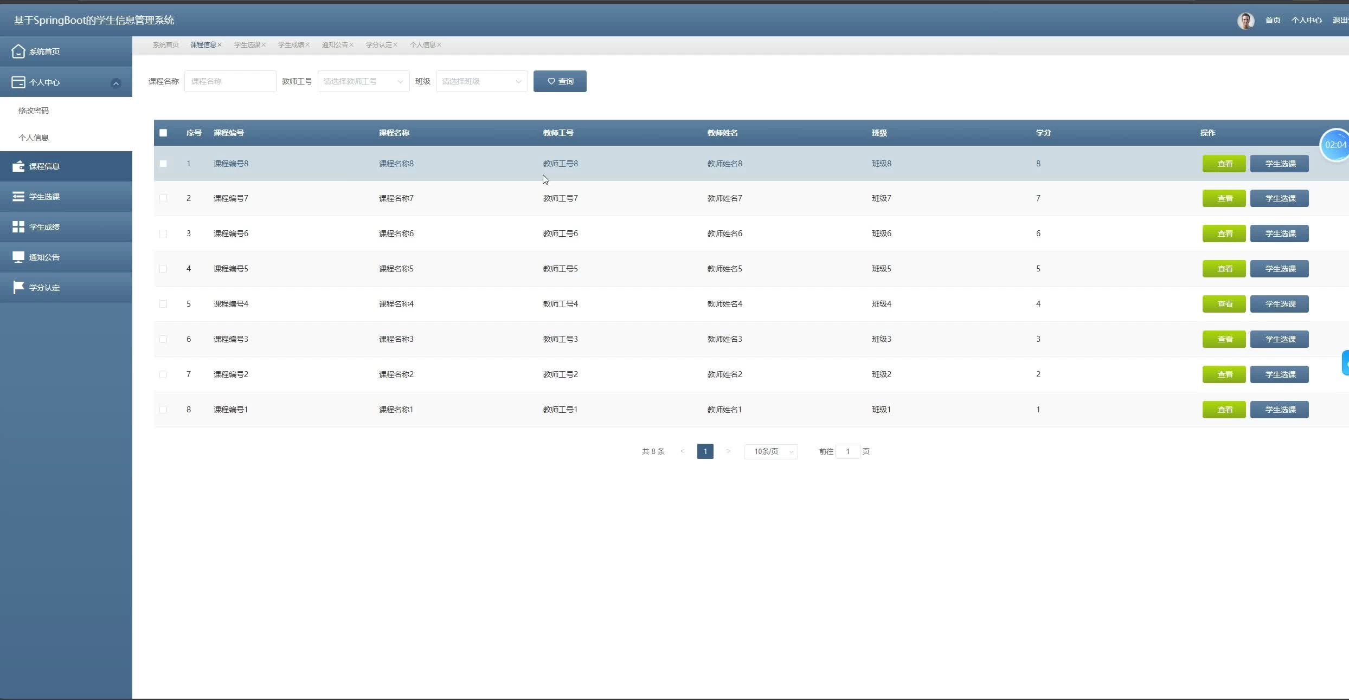
Task: Switch to the 学分认定 tab
Action: pos(378,45)
